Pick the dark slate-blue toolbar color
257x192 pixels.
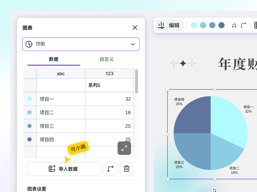click(221, 25)
